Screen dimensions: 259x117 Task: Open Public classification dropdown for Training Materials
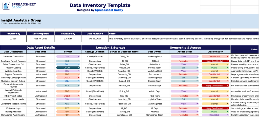click(228, 112)
